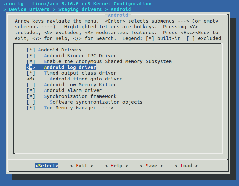Screen dimensions: 239x186
Task: Toggle Android timed gpio driver module box
Action: [31, 79]
